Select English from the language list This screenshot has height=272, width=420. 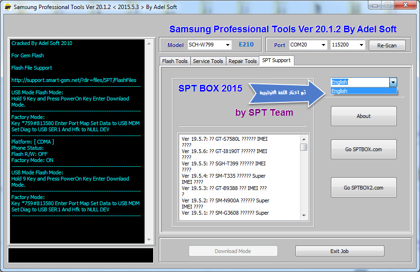coord(364,91)
